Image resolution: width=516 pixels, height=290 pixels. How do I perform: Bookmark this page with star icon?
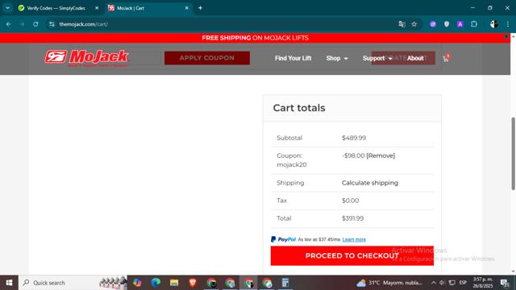[414, 24]
